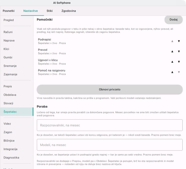
Task: Click the AI Softphone window title
Action: pyautogui.click(x=62, y=3)
